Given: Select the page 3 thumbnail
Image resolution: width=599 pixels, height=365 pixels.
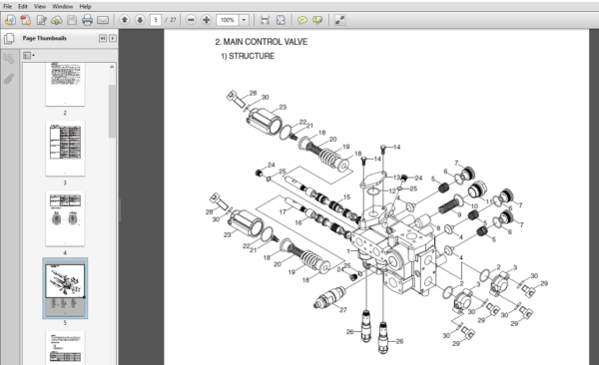Looking at the screenshot, I should (65, 149).
